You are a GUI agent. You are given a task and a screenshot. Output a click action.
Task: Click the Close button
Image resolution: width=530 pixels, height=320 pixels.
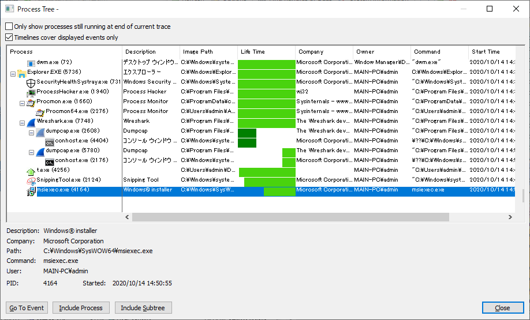503,308
